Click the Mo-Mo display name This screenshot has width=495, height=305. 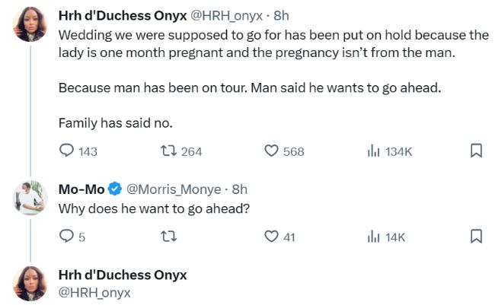pos(81,189)
